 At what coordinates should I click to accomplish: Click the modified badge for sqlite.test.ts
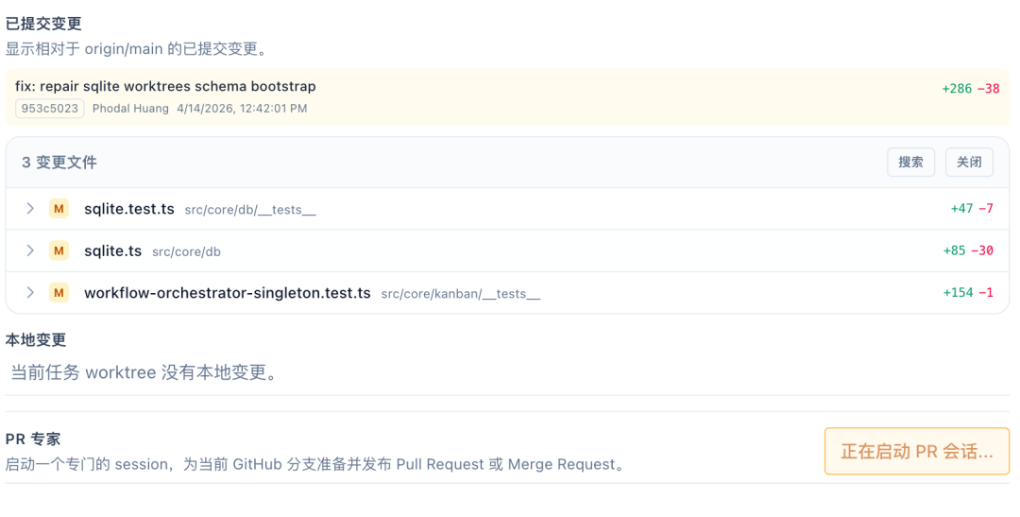[59, 208]
